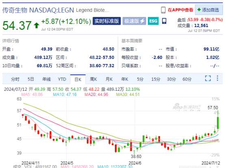The height and width of the screenshot is (168, 225).
Task: Open the fullscreen chart icon
Action: 208,78
